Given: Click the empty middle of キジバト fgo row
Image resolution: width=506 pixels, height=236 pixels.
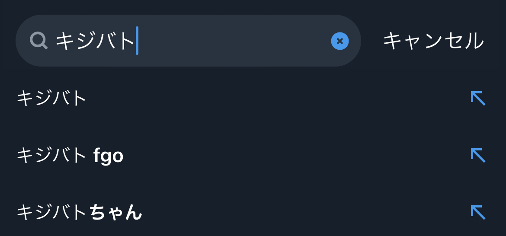Looking at the screenshot, I should (x=294, y=155).
